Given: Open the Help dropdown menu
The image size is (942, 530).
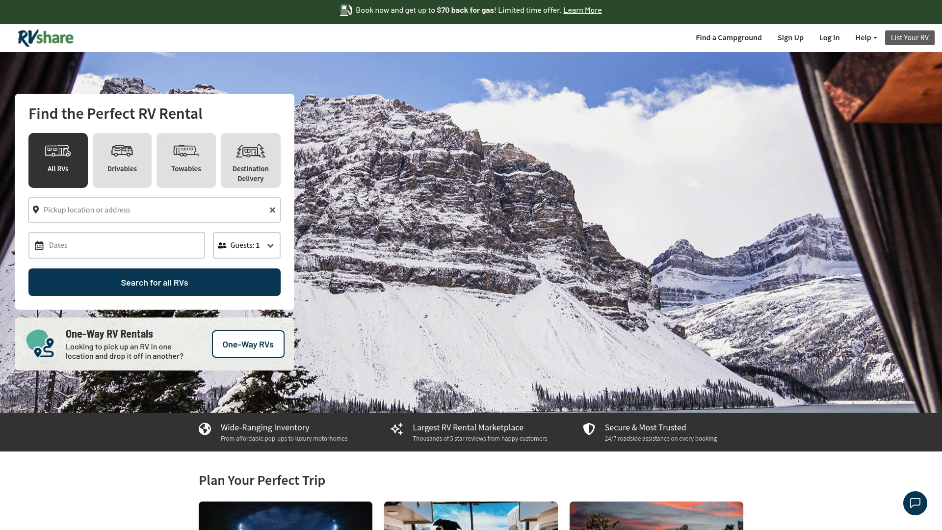Looking at the screenshot, I should (865, 38).
